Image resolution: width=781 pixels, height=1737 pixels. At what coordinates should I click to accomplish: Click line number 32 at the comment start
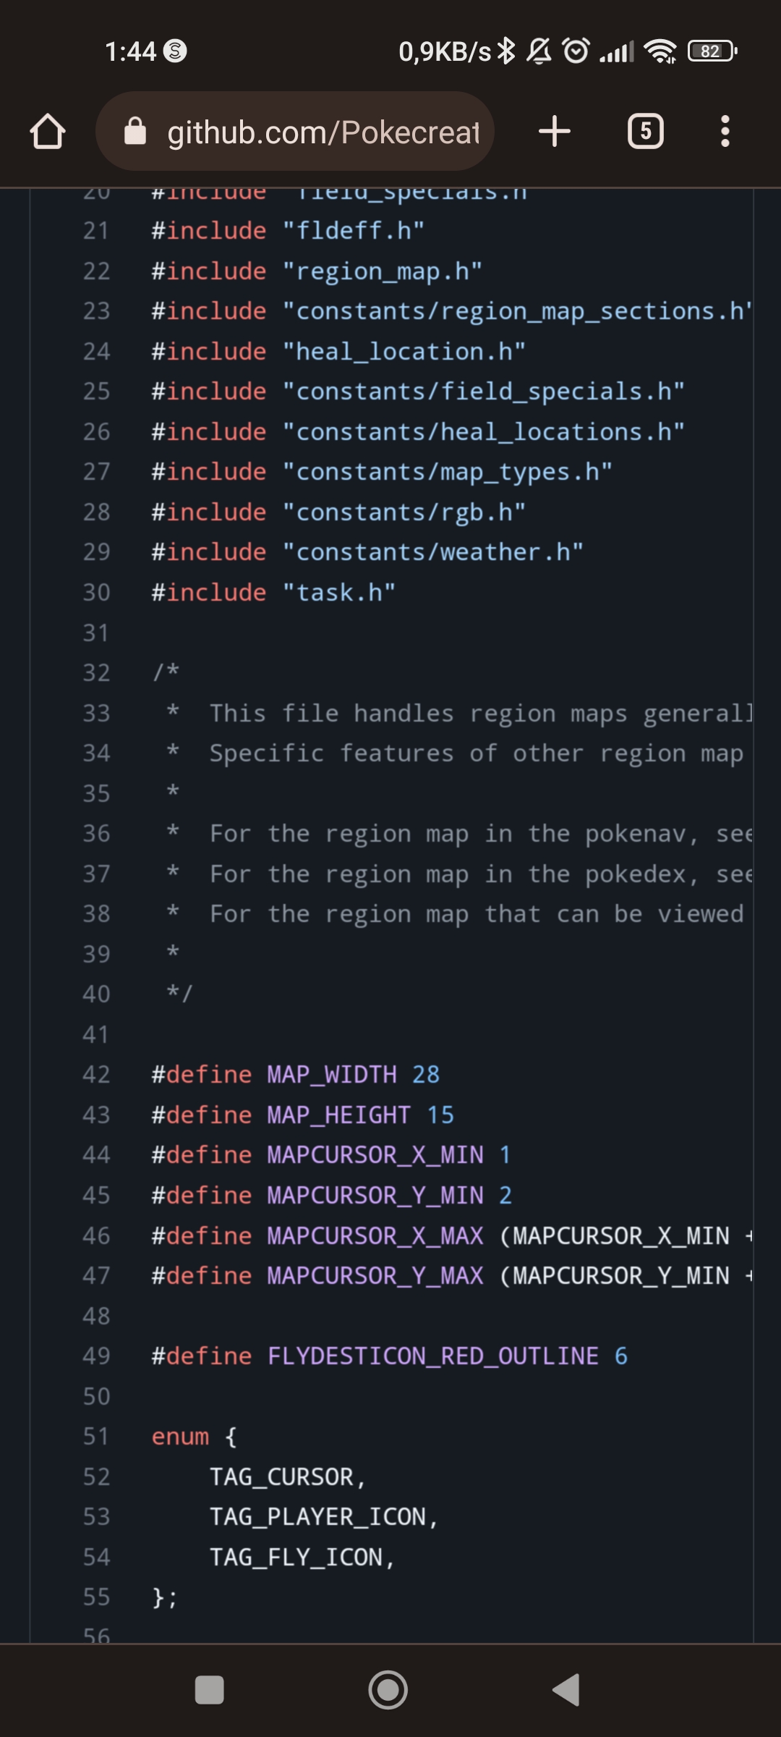(x=96, y=672)
